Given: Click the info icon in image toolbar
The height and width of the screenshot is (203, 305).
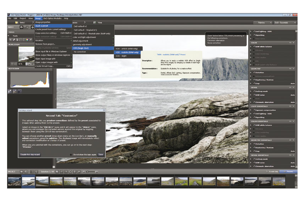Looking at the screenshot, I should [x=32, y=27].
